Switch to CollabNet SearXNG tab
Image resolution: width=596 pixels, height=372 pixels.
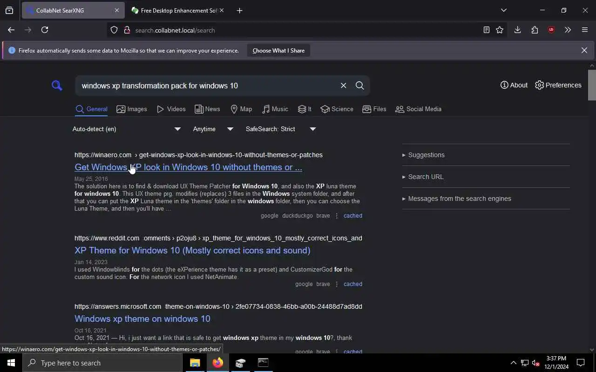point(73,10)
